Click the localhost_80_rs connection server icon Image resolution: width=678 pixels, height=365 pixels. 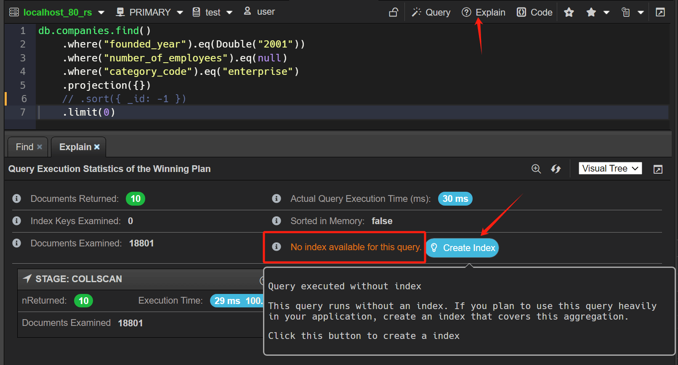tap(14, 12)
